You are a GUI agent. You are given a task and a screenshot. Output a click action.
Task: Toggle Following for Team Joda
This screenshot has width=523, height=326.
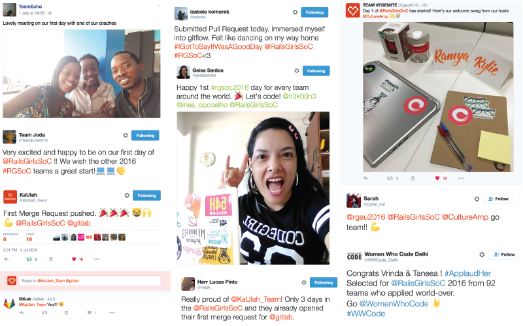[x=145, y=136]
